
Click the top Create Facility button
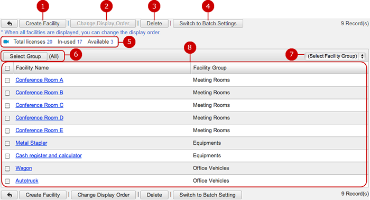(42, 24)
